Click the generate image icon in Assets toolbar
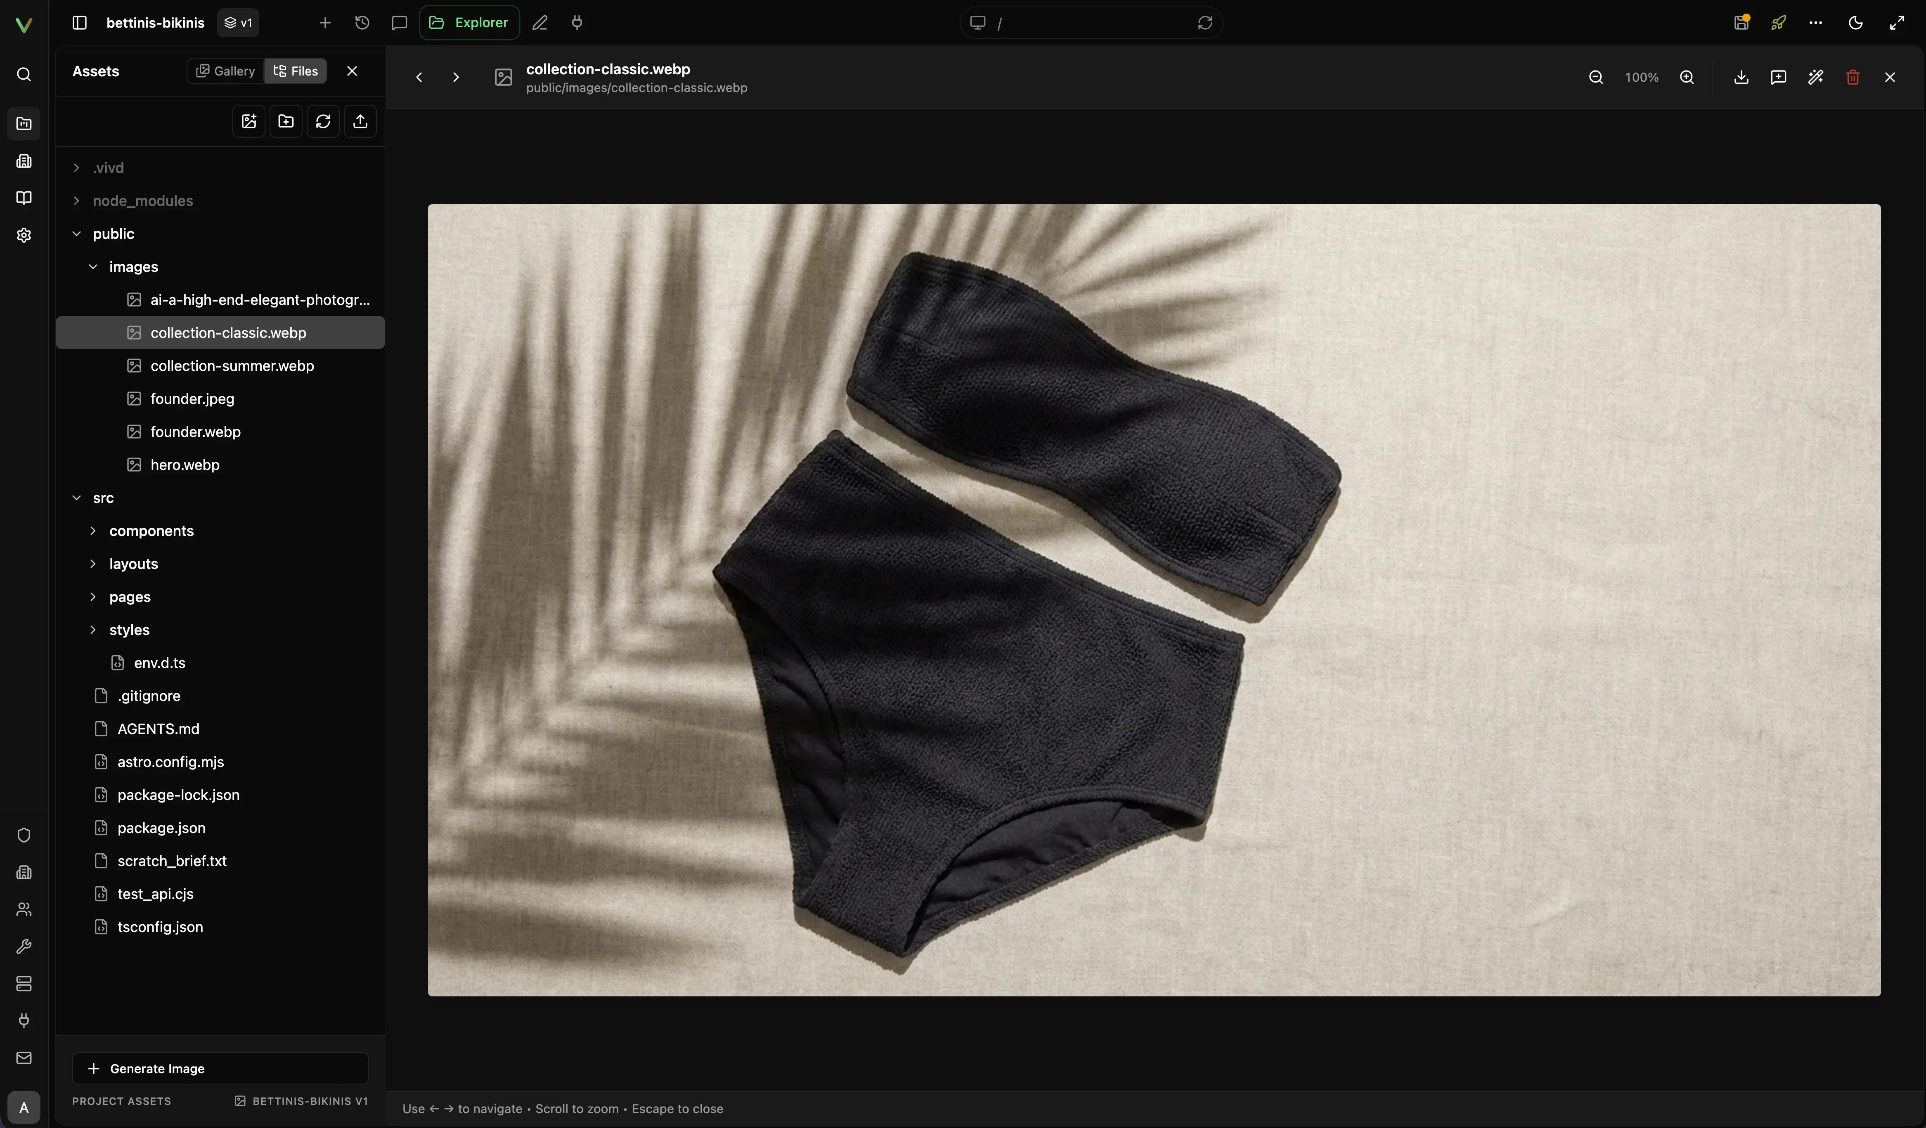This screenshot has width=1926, height=1128. (x=248, y=120)
